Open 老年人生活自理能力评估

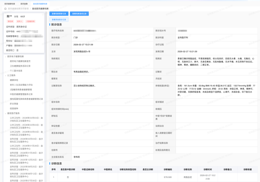click(21, 85)
